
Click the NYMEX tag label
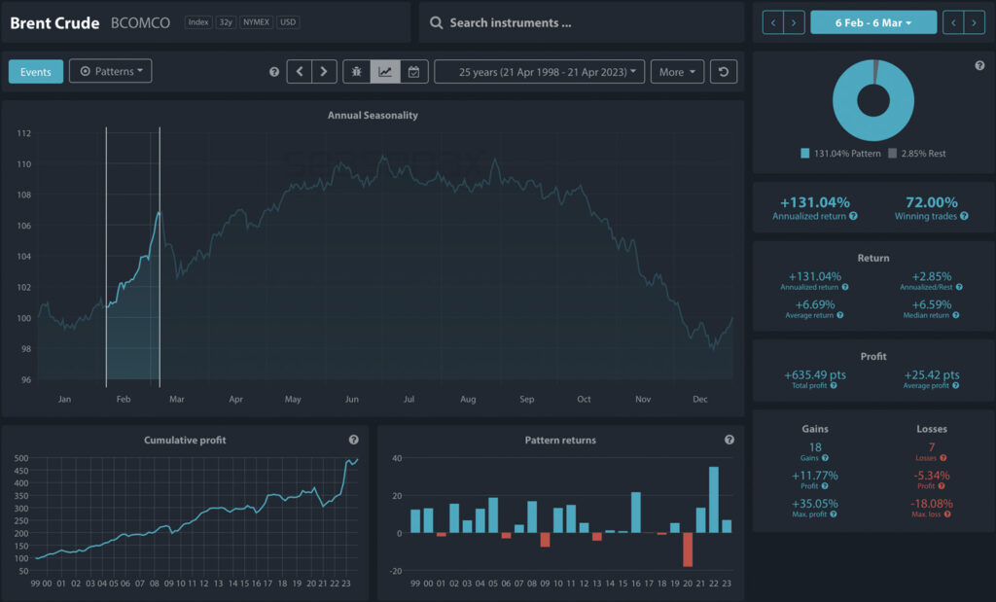(x=256, y=22)
